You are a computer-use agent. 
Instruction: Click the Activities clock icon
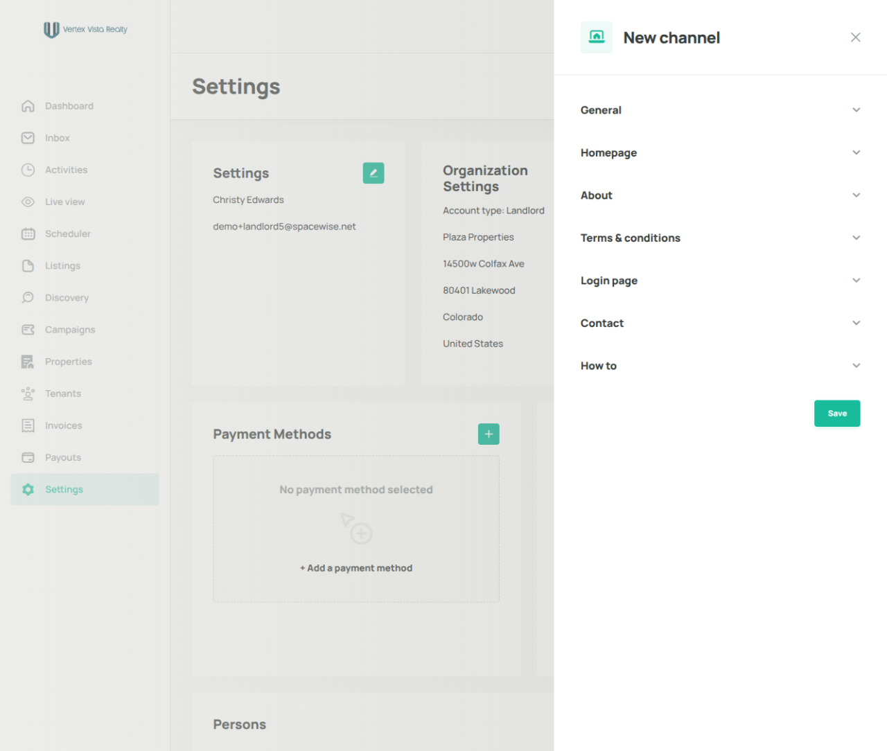28,170
